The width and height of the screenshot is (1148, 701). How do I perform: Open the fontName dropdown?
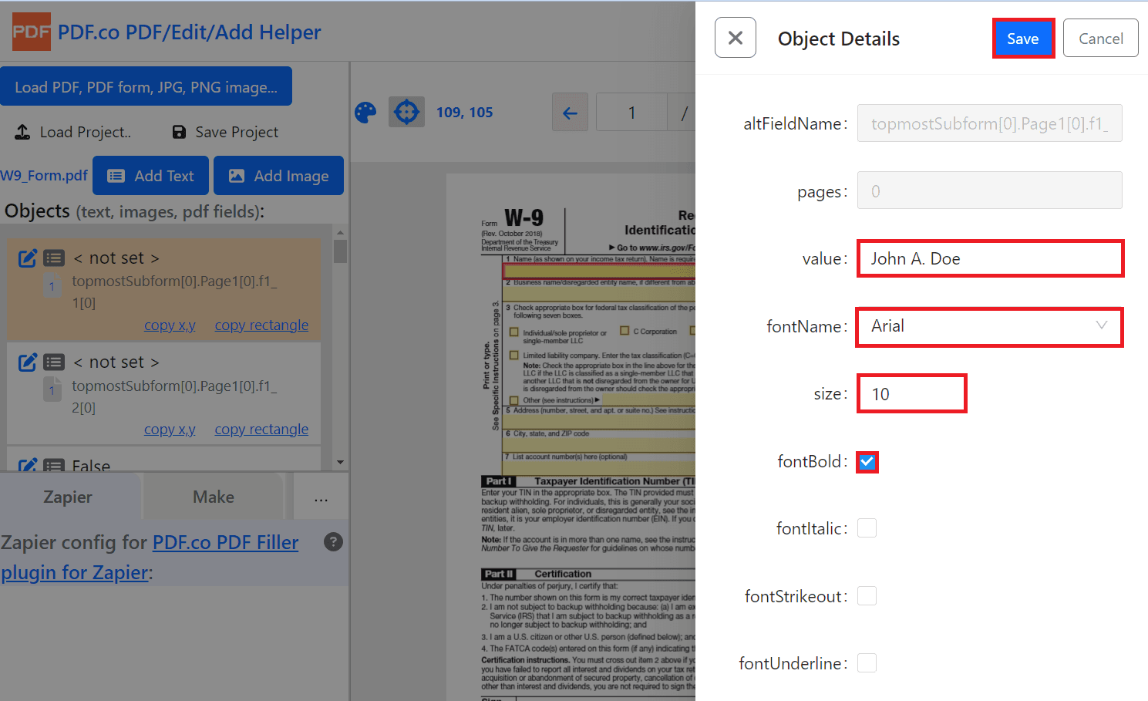[x=989, y=327]
